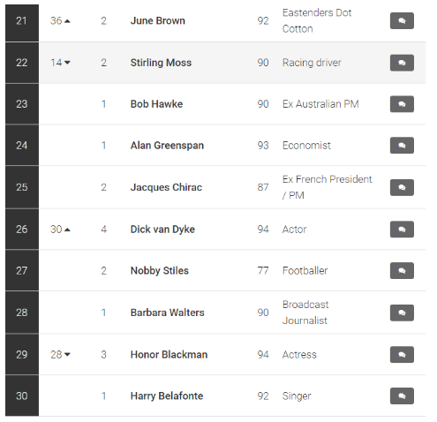Select the Harry Belafonte name
The height and width of the screenshot is (422, 437).
pyautogui.click(x=167, y=396)
